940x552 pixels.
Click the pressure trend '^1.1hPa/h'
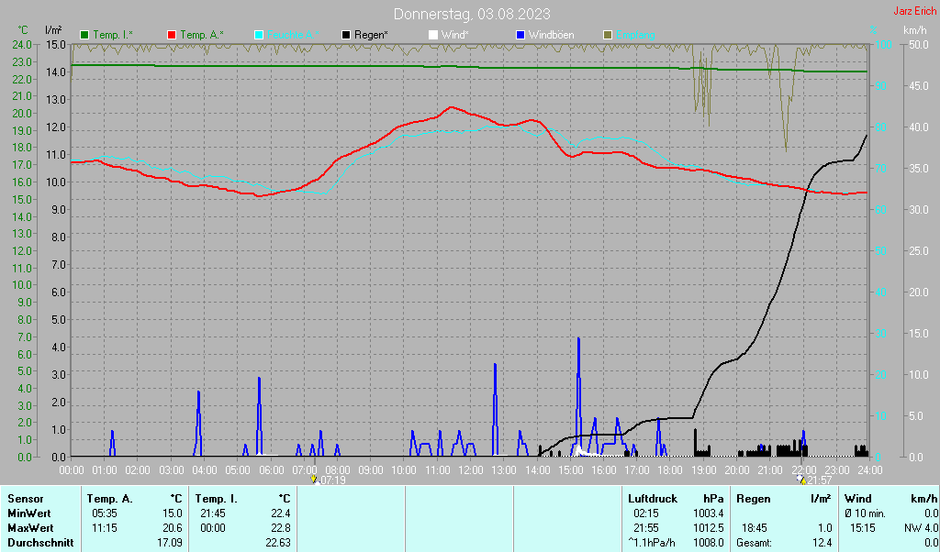pyautogui.click(x=652, y=543)
